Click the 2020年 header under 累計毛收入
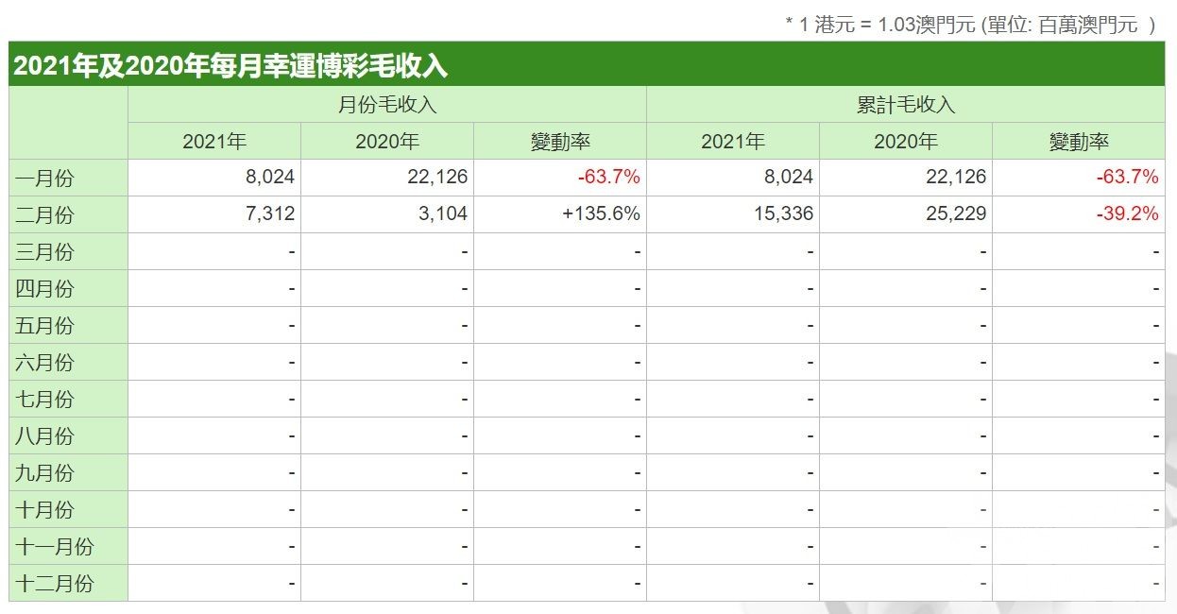This screenshot has height=614, width=1177. 906,142
